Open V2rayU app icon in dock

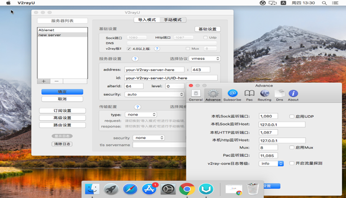tap(206, 189)
